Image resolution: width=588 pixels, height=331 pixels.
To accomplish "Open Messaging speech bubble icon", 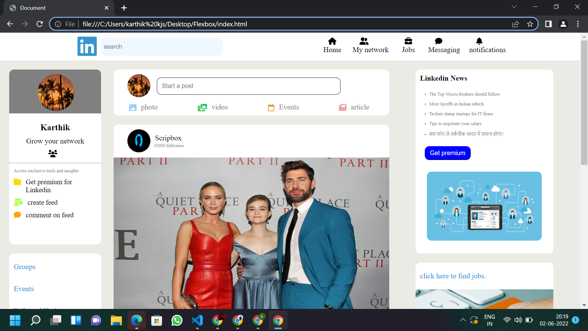I will click(439, 41).
